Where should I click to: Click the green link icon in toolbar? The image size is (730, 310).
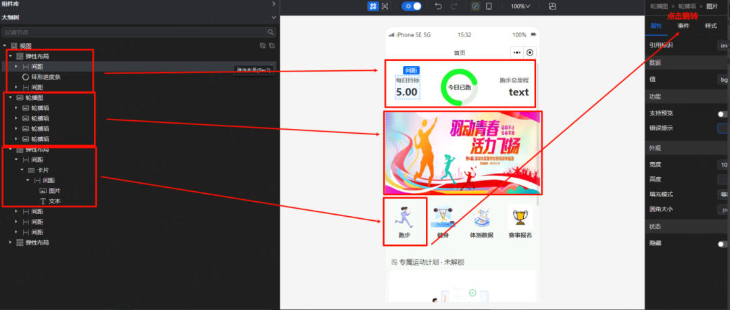pyautogui.click(x=475, y=6)
